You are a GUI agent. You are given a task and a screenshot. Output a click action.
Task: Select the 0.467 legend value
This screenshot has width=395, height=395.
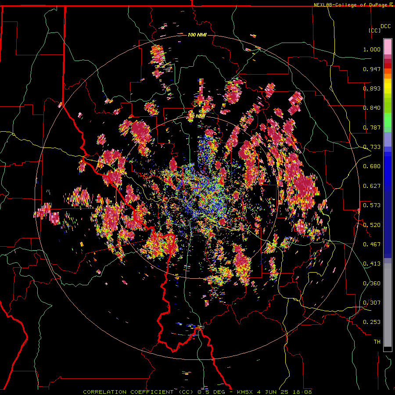pyautogui.click(x=372, y=244)
